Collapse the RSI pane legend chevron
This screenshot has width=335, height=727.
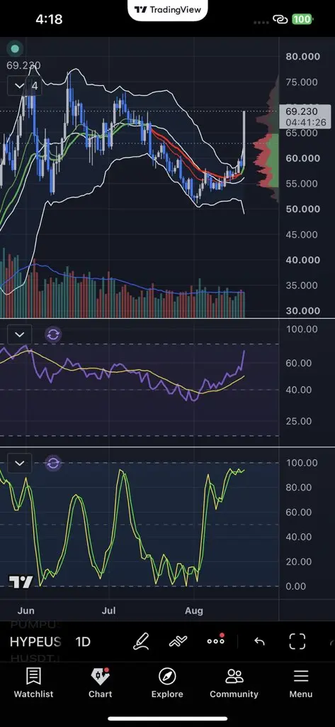(x=19, y=334)
